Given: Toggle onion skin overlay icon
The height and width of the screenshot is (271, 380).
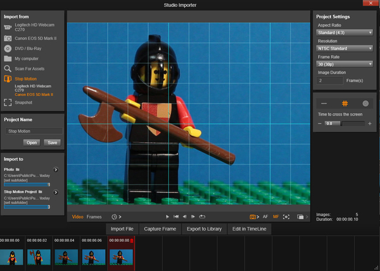Looking at the screenshot, I should coord(300,217).
